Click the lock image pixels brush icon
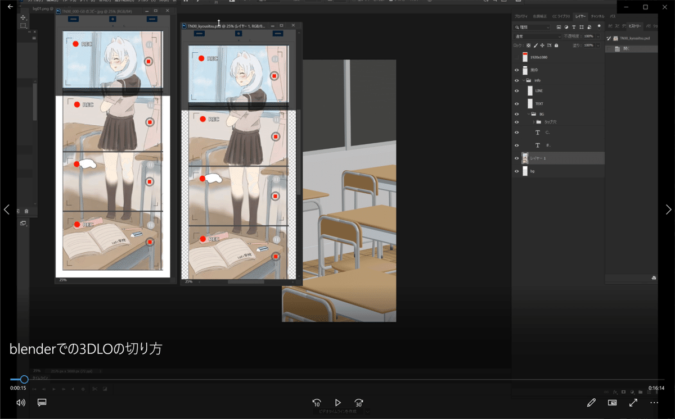 pyautogui.click(x=535, y=45)
